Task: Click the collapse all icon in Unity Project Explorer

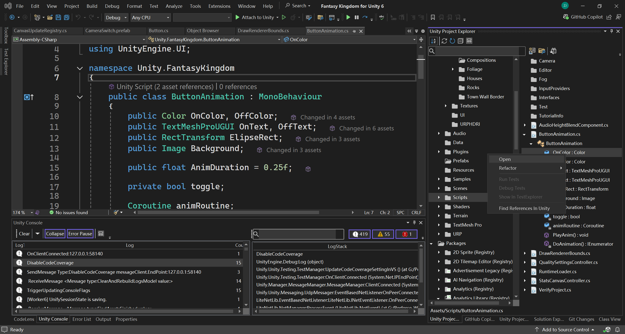Action: pyautogui.click(x=461, y=41)
